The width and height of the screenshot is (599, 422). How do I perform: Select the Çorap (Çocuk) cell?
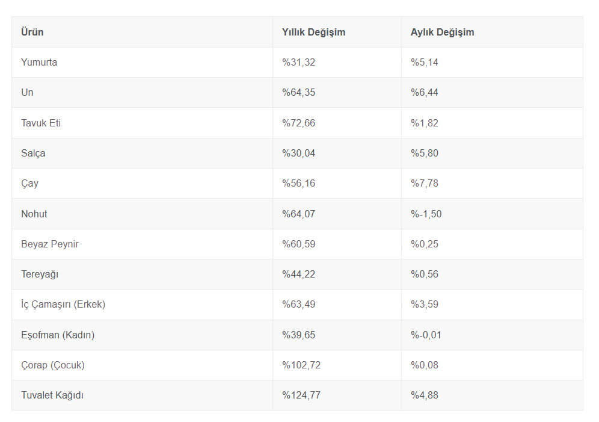(x=53, y=365)
